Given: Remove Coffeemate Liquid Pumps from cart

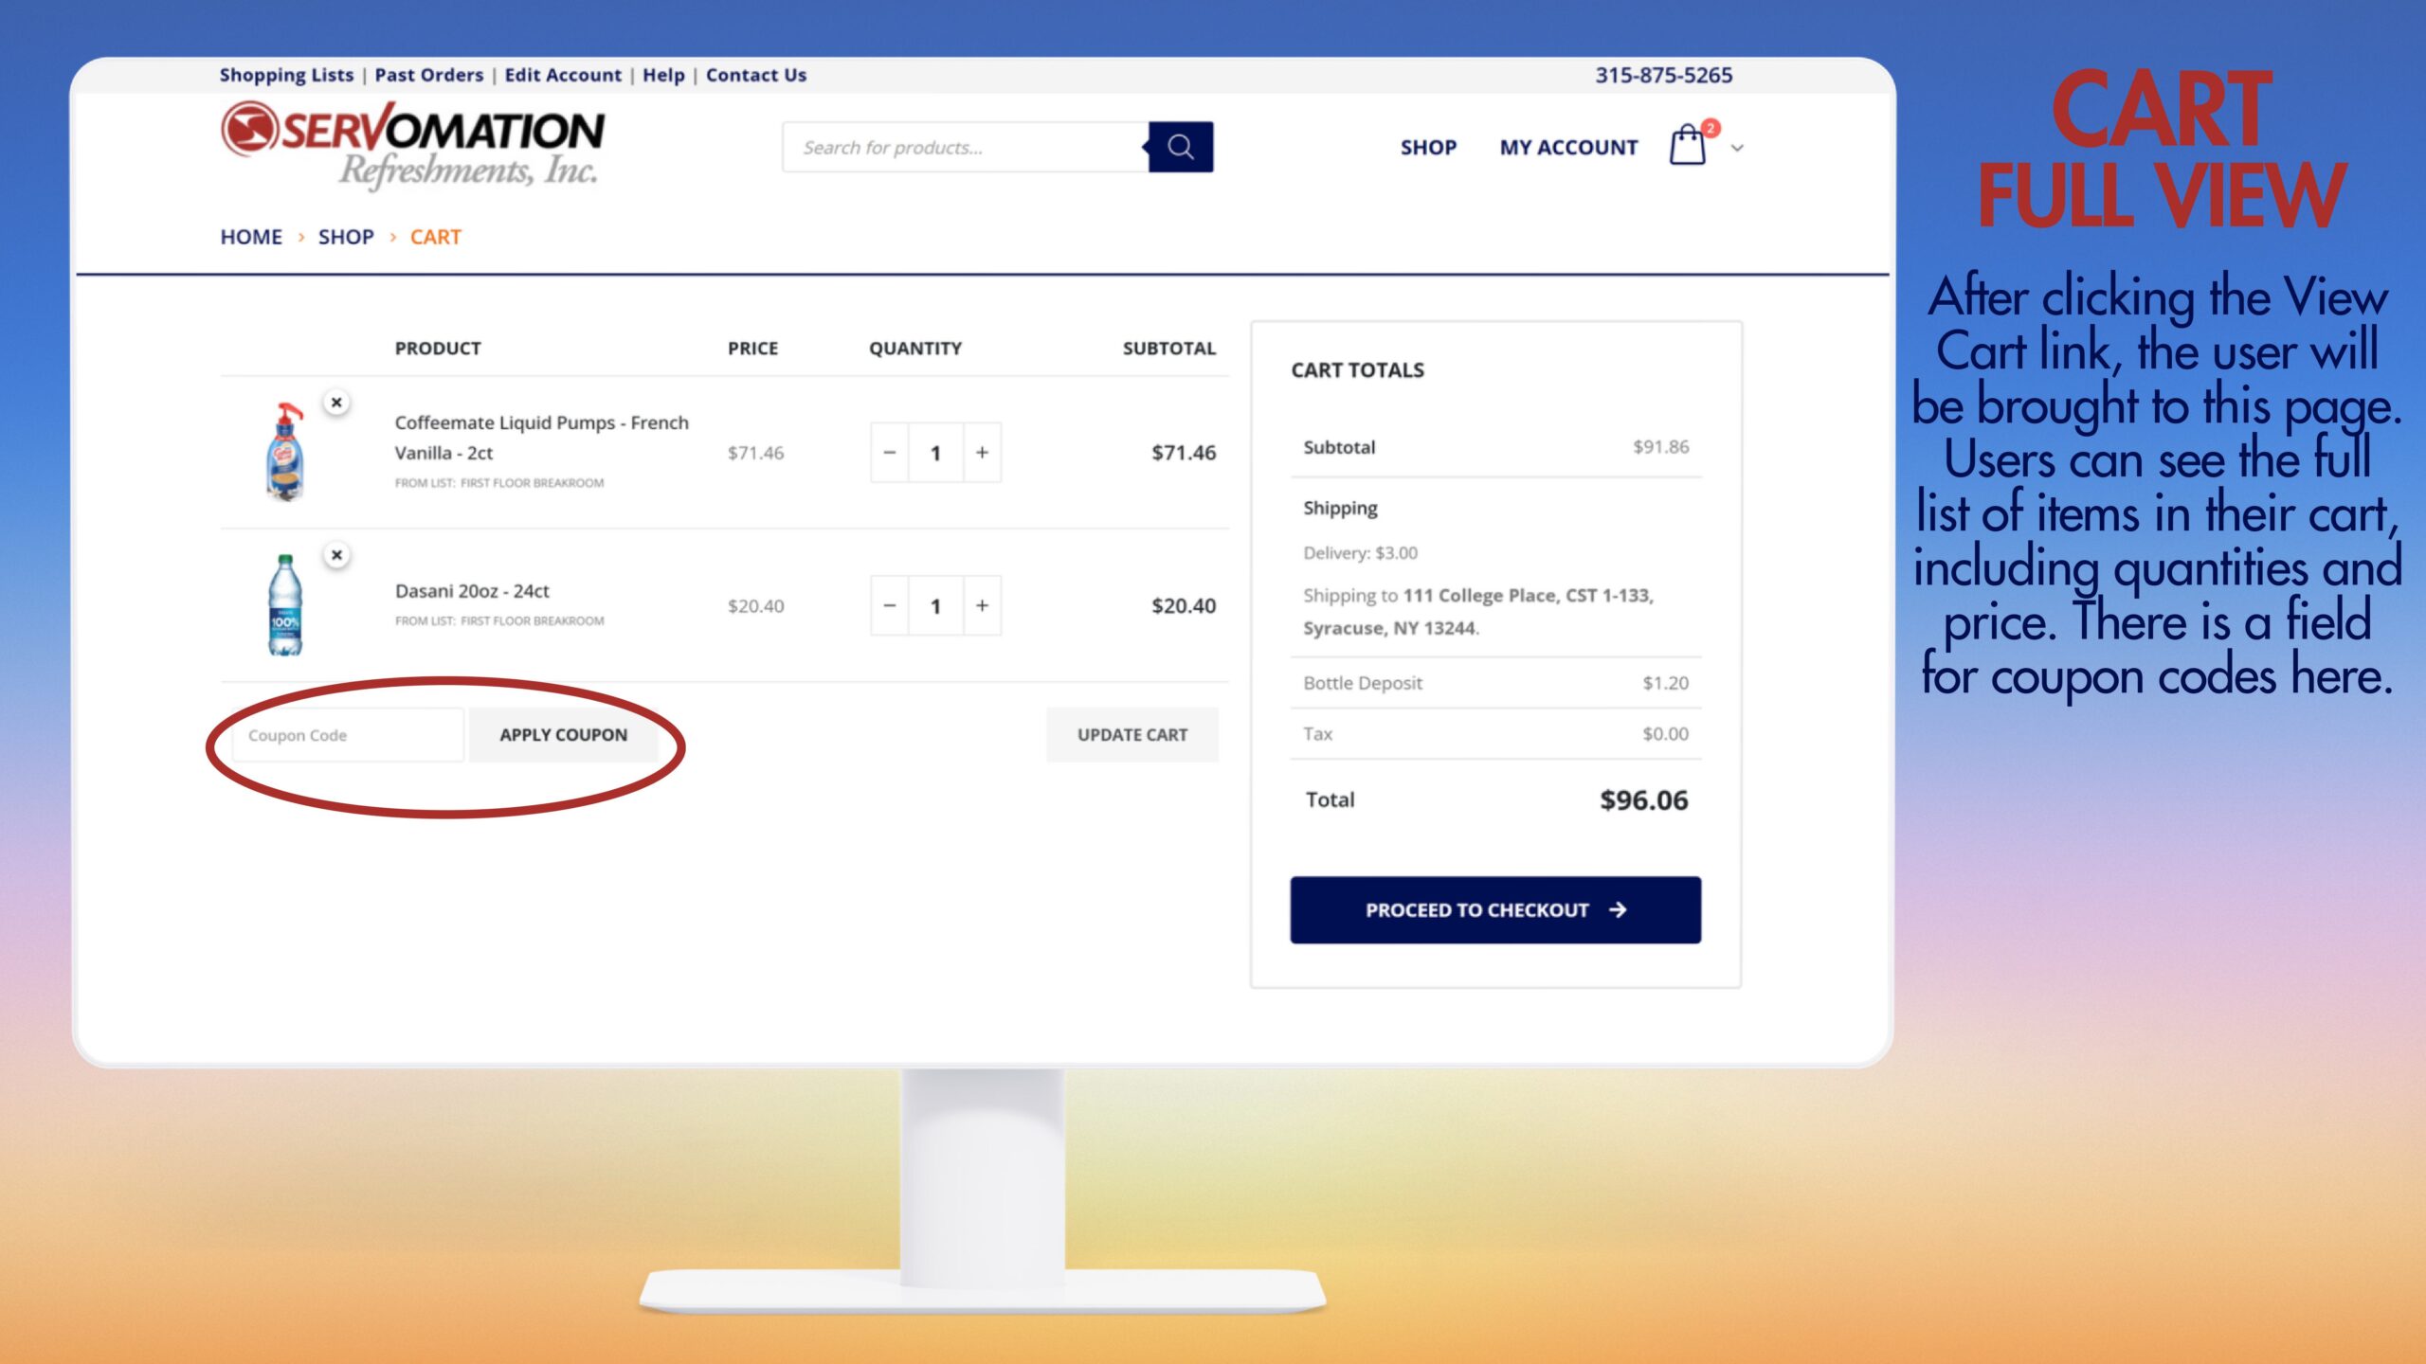Looking at the screenshot, I should tap(336, 403).
